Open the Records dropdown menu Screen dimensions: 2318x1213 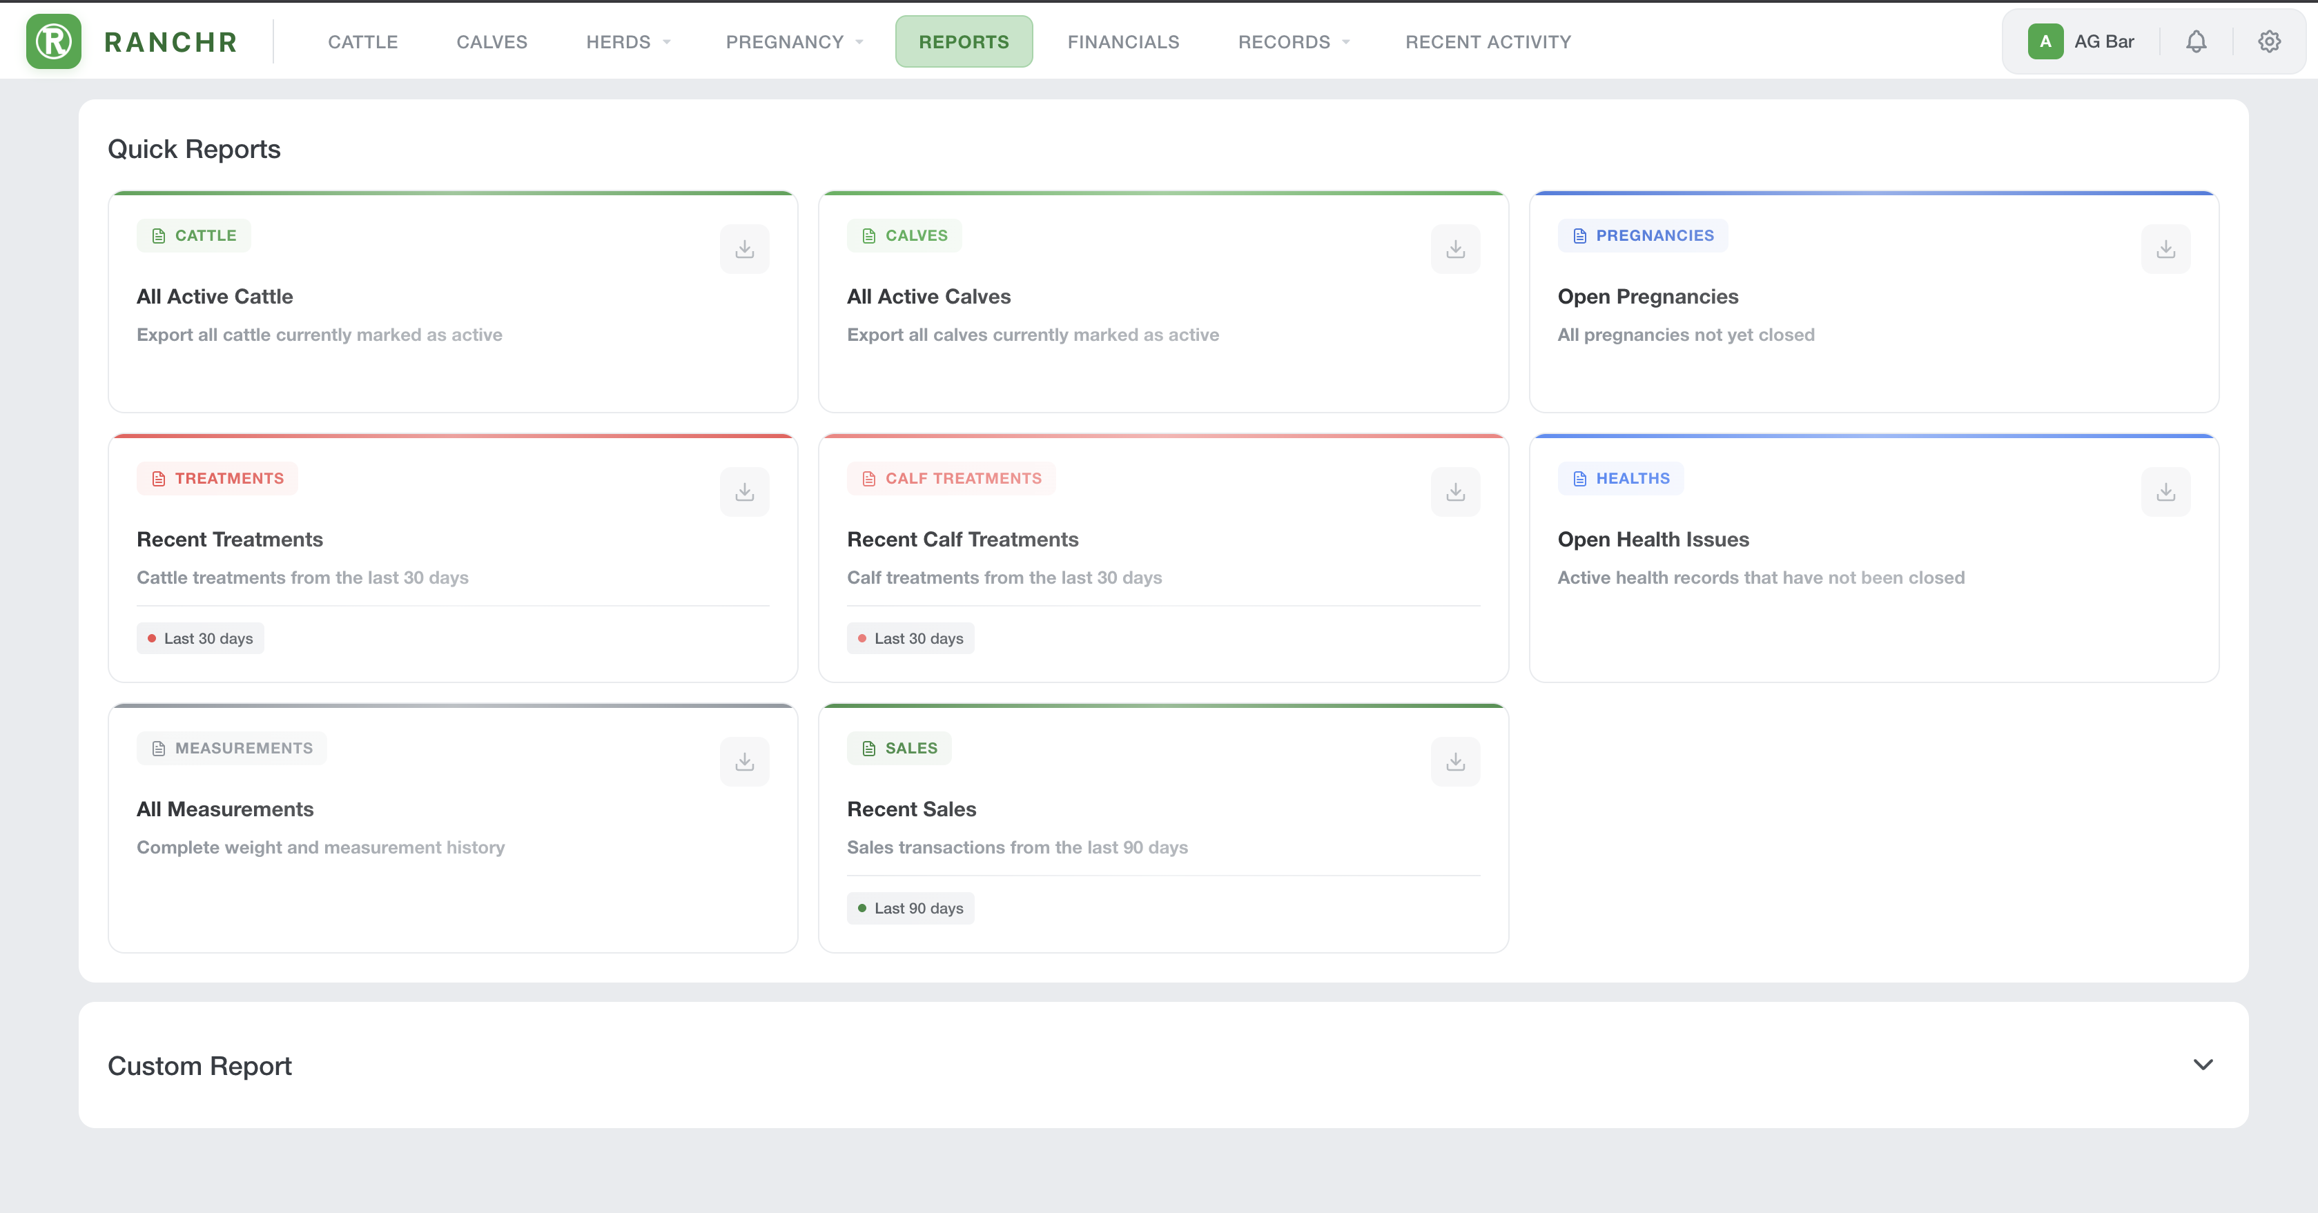coord(1293,42)
